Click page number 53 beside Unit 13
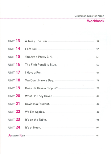The height and width of the screenshot is (154, 111). pos(97,41)
